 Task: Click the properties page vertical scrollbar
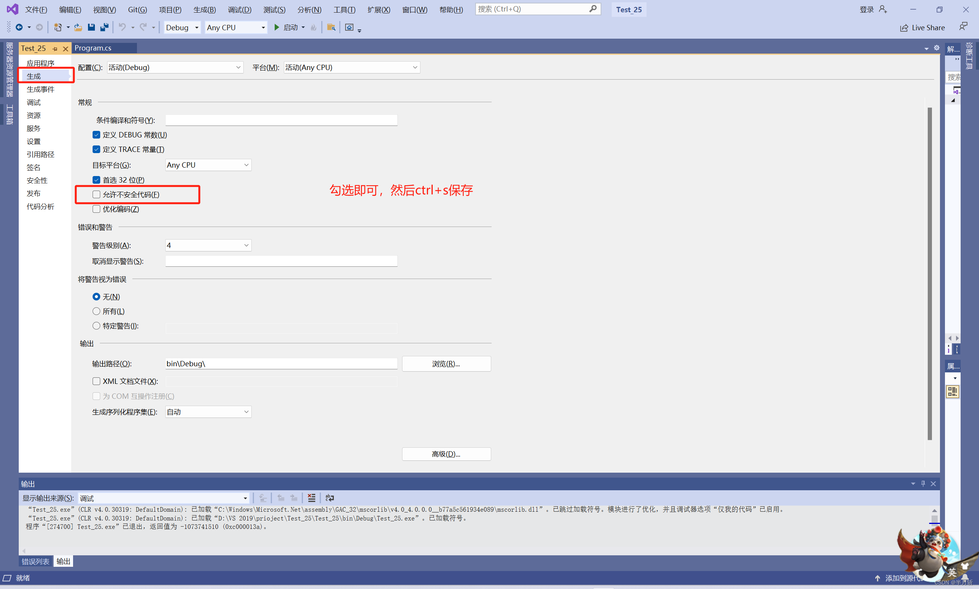(929, 274)
